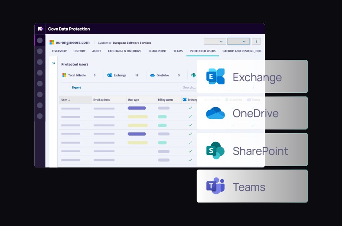
Task: Open the vertical three-dot menu near dropdowns
Action: pyautogui.click(x=256, y=41)
